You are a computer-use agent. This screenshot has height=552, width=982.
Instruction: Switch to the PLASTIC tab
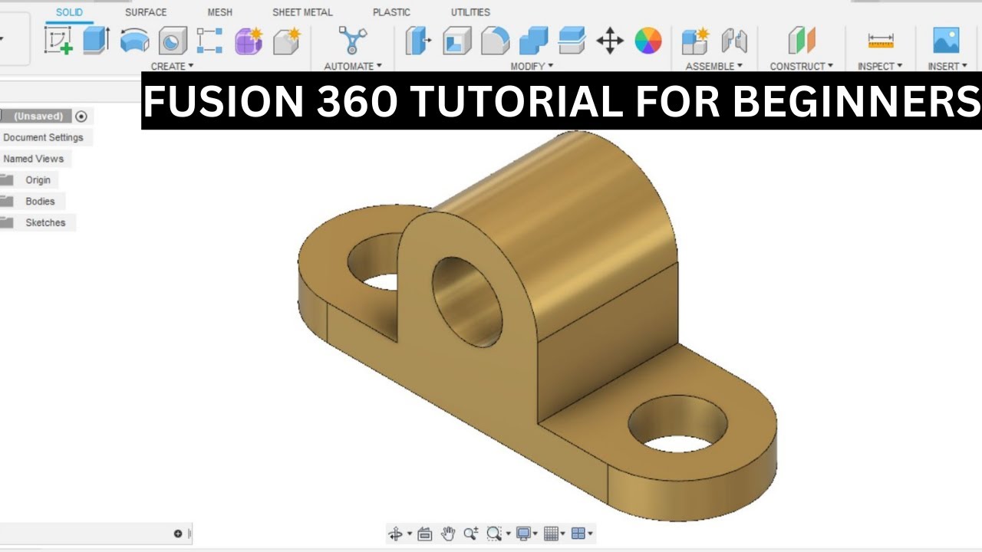point(391,12)
